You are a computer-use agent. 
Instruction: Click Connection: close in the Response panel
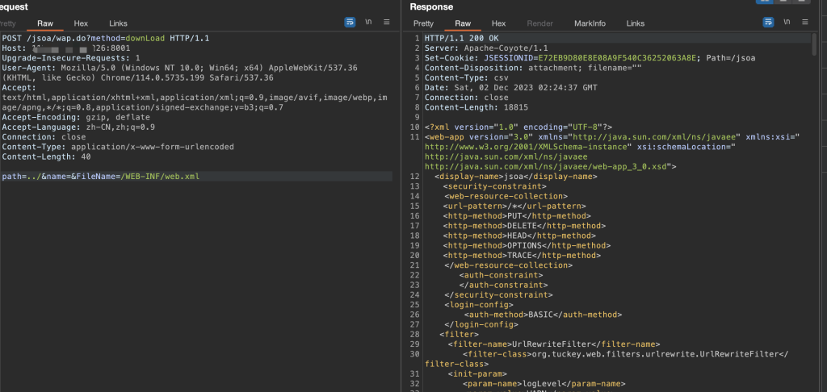[466, 98]
